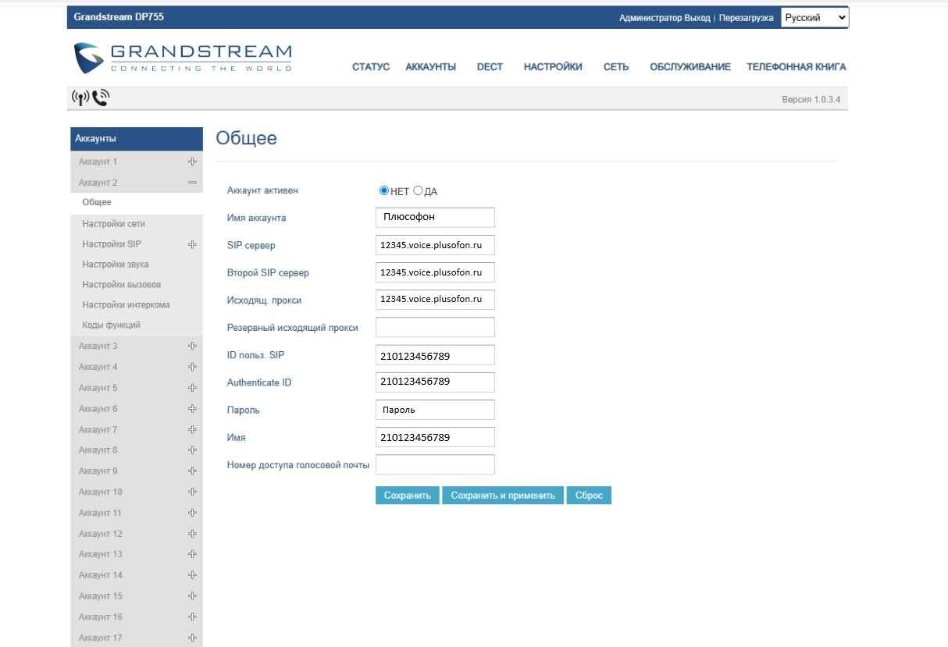Focus the ID польз. SIP field
Viewport: 948px width, 647px height.
click(x=435, y=355)
